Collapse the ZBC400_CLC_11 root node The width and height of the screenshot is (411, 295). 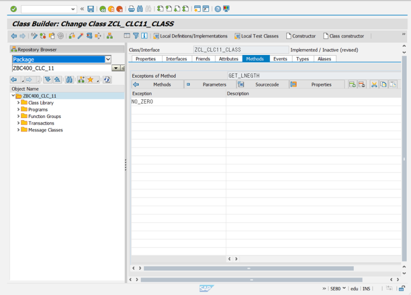click(13, 96)
